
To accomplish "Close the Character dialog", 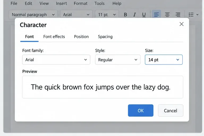I will pos(181,24).
